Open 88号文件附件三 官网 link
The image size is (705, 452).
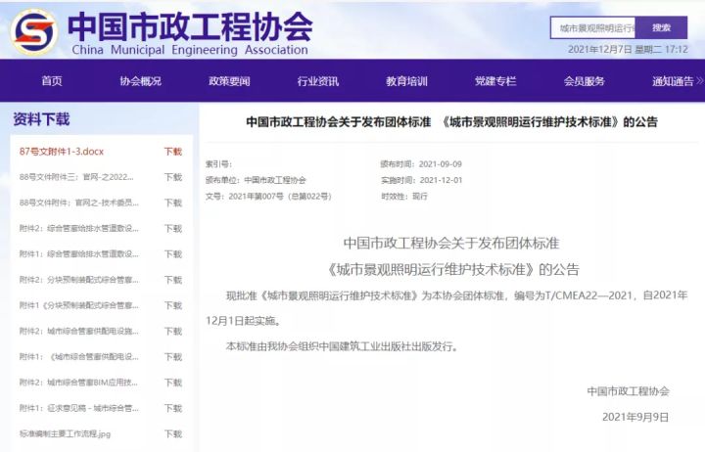(x=78, y=177)
